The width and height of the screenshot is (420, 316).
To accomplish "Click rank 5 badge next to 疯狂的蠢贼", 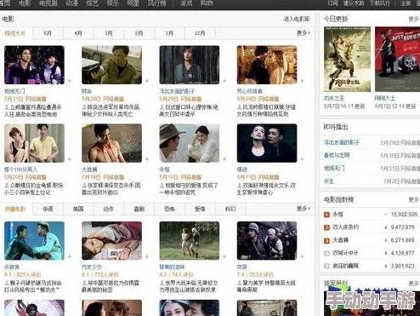I will pyautogui.click(x=326, y=266).
